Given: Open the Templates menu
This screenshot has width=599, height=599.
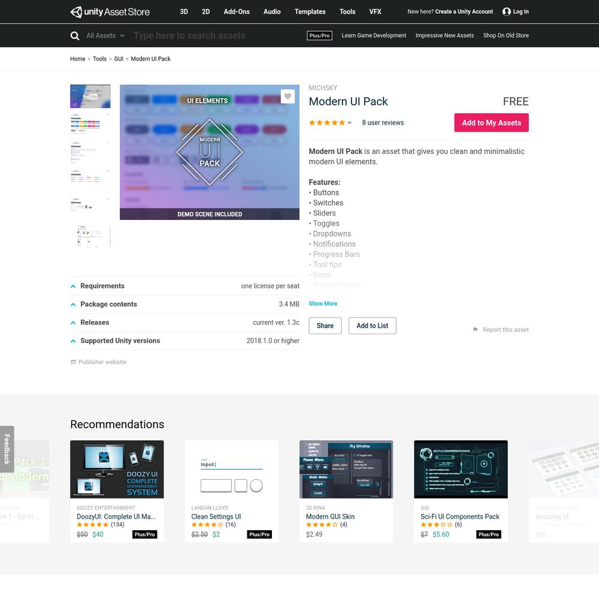Looking at the screenshot, I should click(x=310, y=12).
